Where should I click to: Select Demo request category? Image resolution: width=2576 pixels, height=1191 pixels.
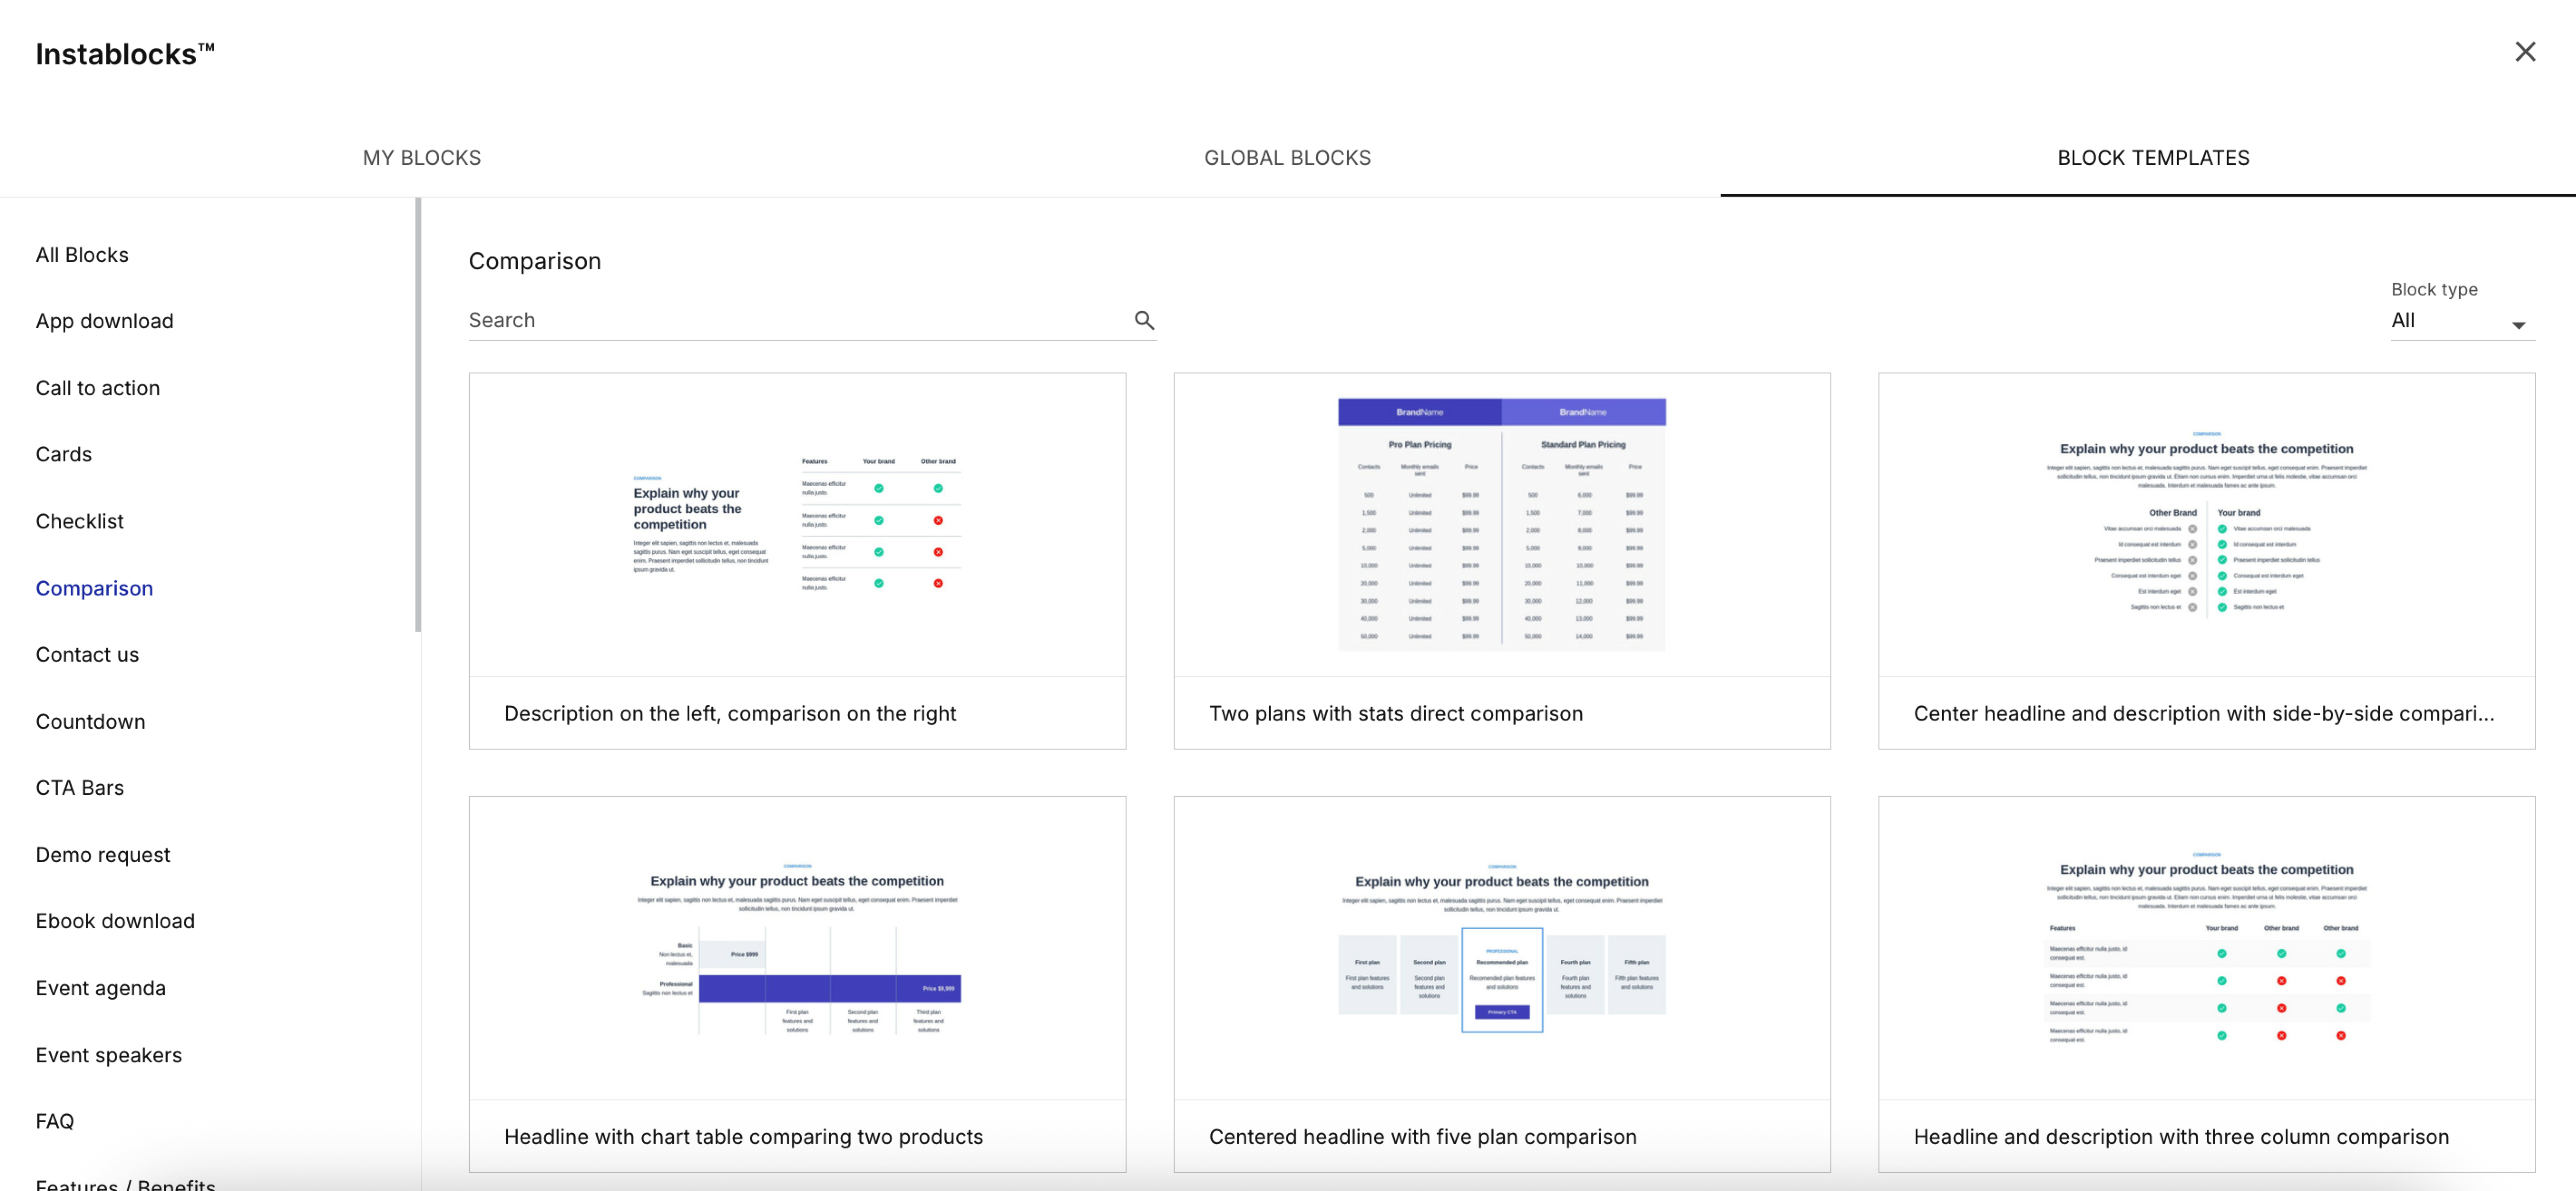point(103,855)
